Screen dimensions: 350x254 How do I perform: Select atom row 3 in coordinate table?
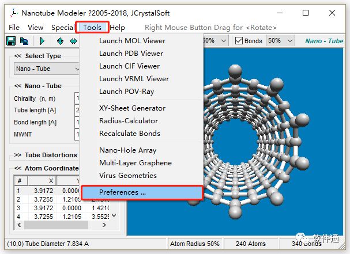(62, 208)
